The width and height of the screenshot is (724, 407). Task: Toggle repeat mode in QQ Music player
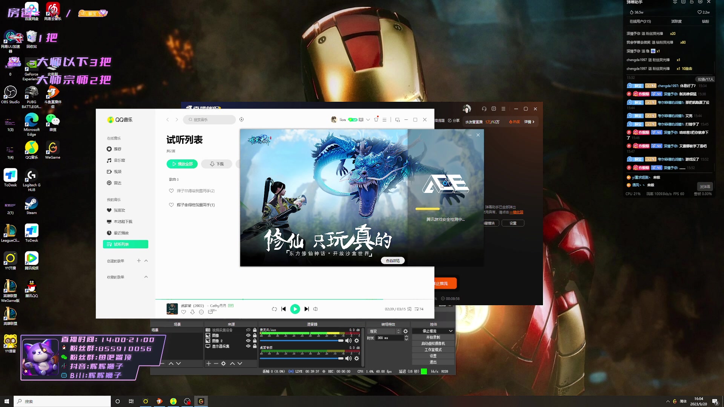click(x=274, y=309)
